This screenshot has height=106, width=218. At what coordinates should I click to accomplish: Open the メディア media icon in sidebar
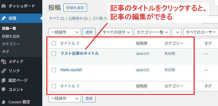coord(4,61)
